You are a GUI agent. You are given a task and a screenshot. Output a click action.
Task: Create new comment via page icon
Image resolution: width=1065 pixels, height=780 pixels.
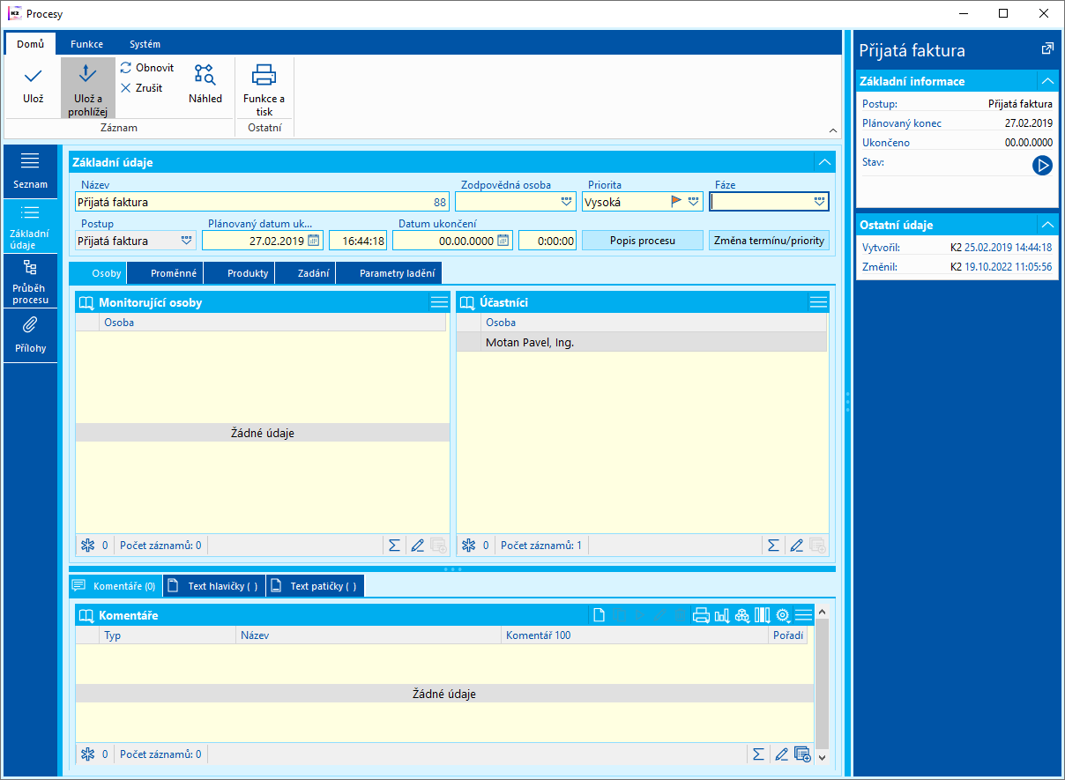point(599,615)
